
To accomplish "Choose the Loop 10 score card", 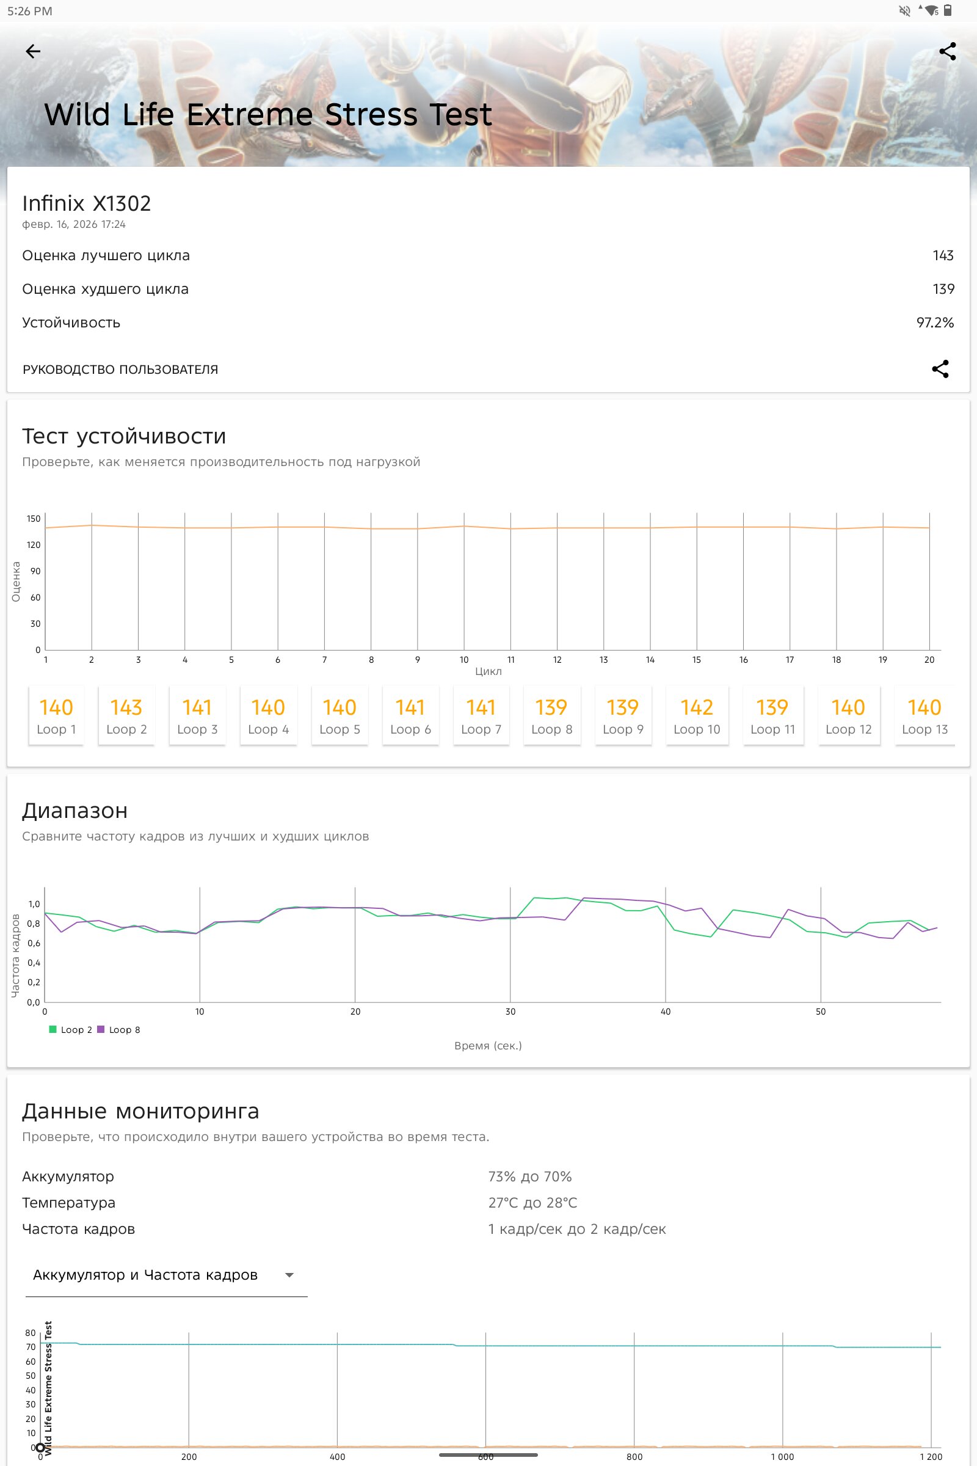I will coord(697,715).
